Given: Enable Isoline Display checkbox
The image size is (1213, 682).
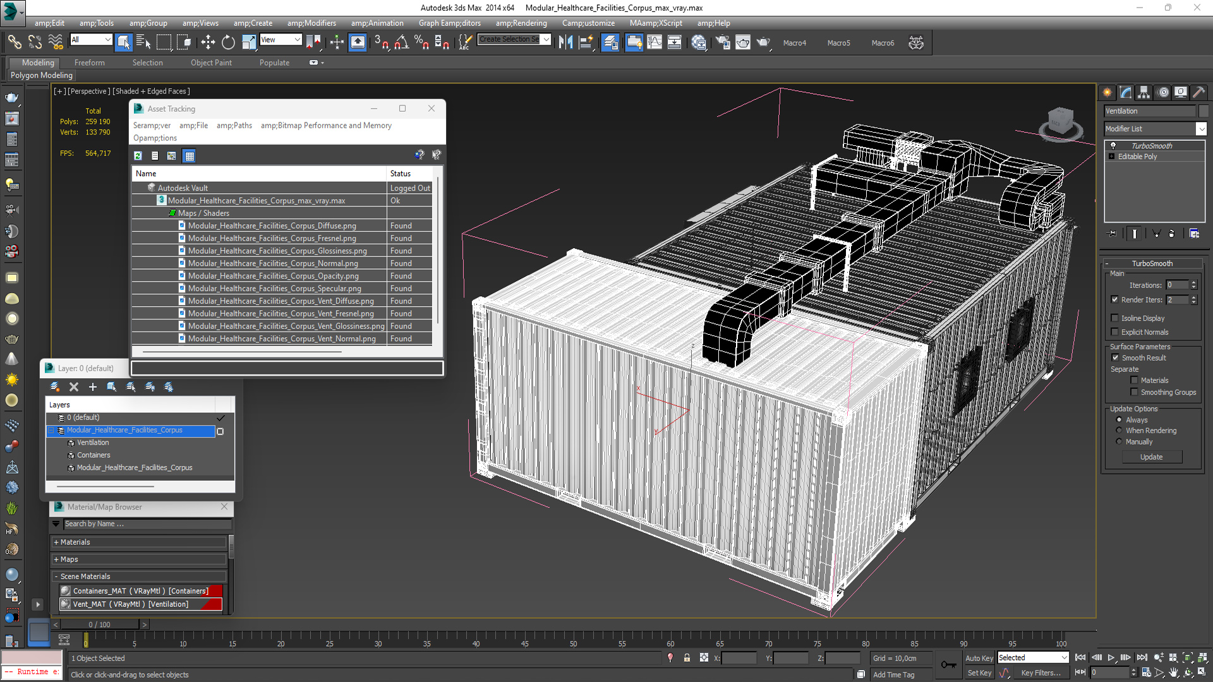Looking at the screenshot, I should [x=1114, y=318].
